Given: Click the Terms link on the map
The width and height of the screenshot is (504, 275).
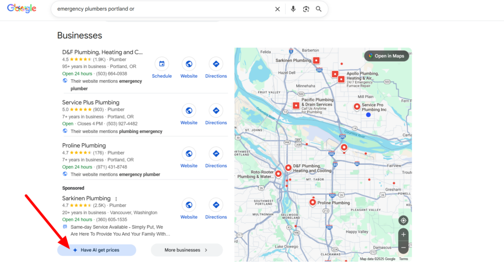Looking at the screenshot, I should (404, 259).
